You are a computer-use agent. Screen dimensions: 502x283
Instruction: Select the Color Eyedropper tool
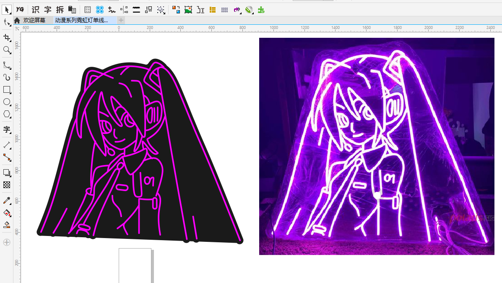pos(7,201)
